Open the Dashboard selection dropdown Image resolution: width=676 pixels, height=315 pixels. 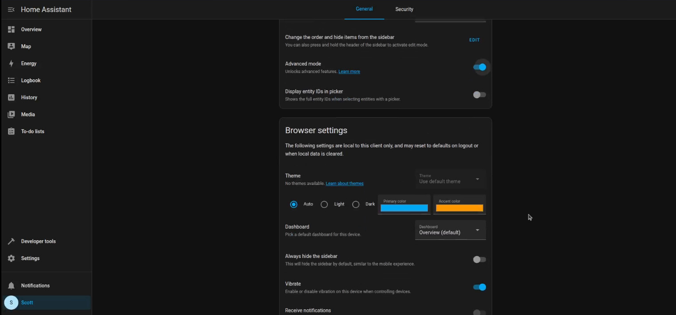point(451,230)
